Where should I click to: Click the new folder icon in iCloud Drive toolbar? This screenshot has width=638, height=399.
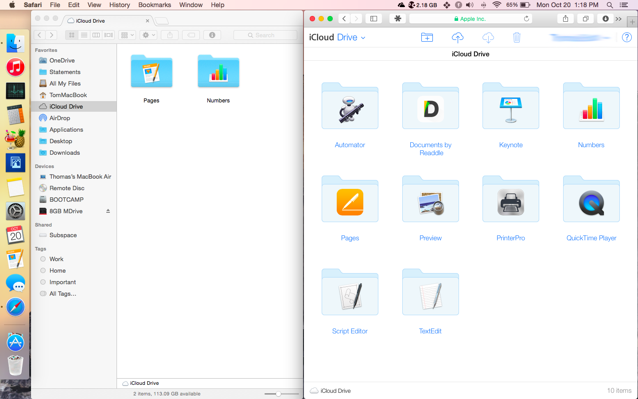tap(427, 38)
